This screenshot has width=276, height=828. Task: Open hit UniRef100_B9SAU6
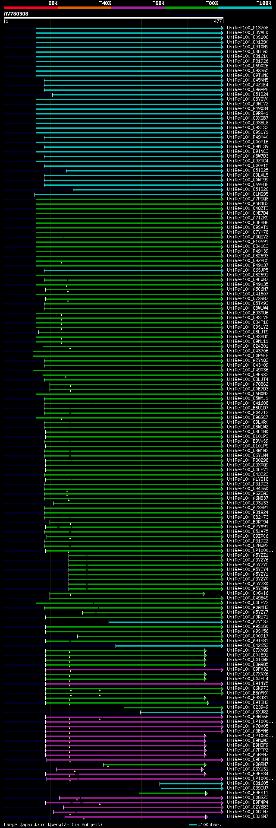click(x=248, y=313)
